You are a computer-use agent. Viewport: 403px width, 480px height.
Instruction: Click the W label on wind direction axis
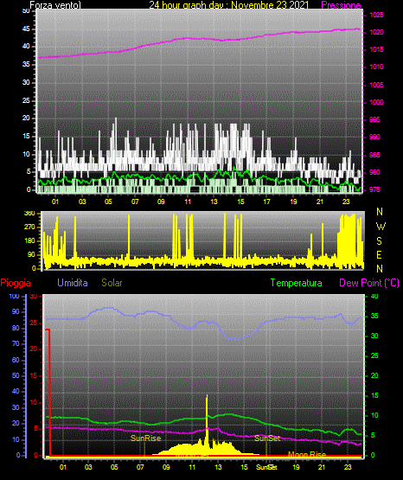381,227
